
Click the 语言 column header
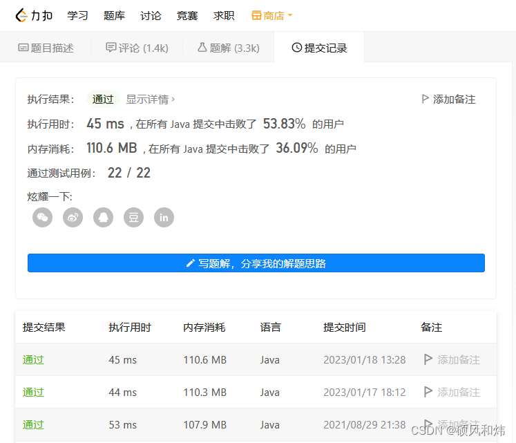(271, 327)
